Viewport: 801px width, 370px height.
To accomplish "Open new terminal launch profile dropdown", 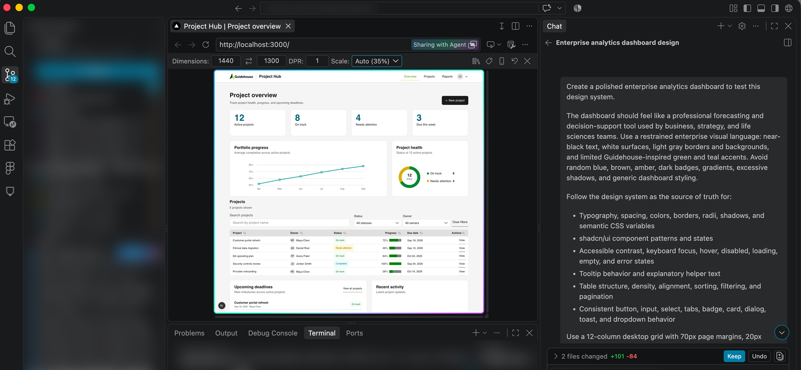I will [484, 333].
